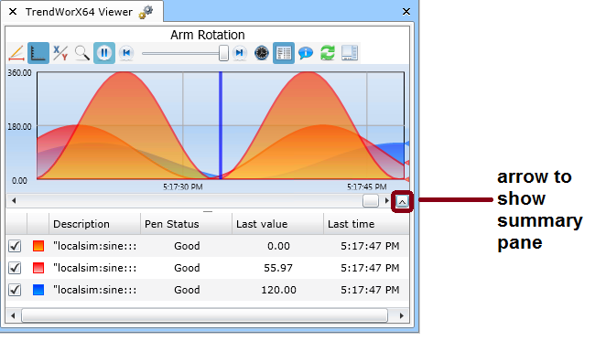This screenshot has width=595, height=341.
Task: Switch to XY plot mode
Action: point(60,53)
